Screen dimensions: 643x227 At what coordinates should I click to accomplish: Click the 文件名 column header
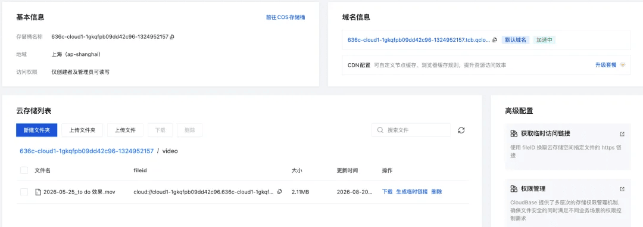(43, 170)
